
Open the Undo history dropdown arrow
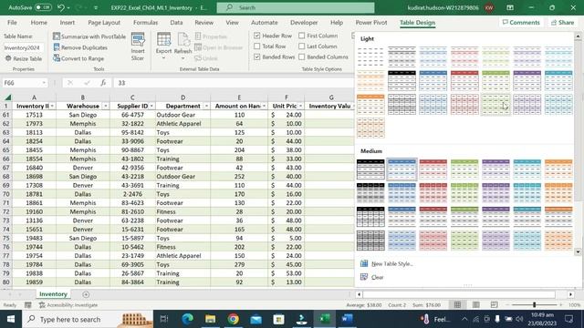coord(68,7)
